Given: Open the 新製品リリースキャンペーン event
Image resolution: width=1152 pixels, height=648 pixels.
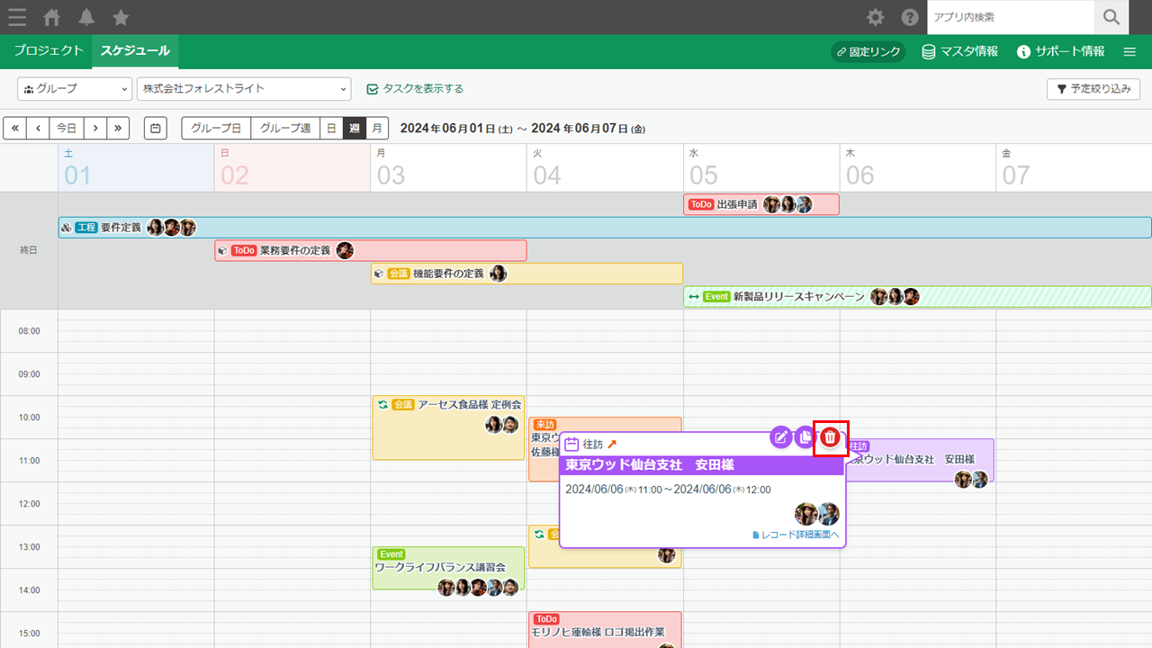Looking at the screenshot, I should pos(917,297).
